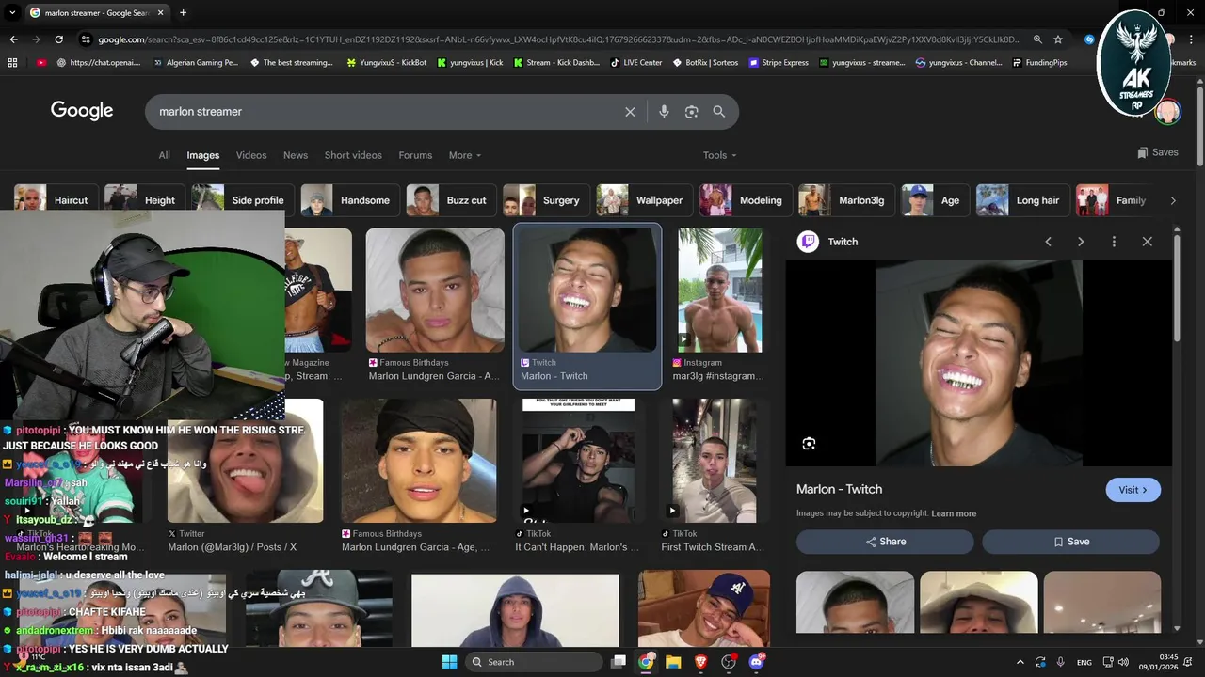The height and width of the screenshot is (677, 1205).
Task: Open Chrome from the taskbar
Action: (646, 662)
